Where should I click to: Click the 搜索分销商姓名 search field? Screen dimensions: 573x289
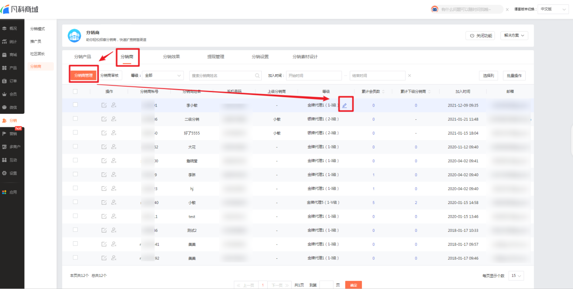225,75
